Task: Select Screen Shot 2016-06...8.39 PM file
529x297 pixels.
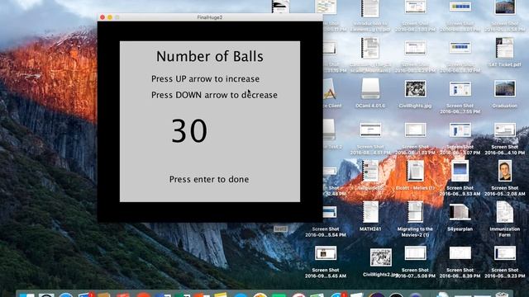Action: coord(460,253)
